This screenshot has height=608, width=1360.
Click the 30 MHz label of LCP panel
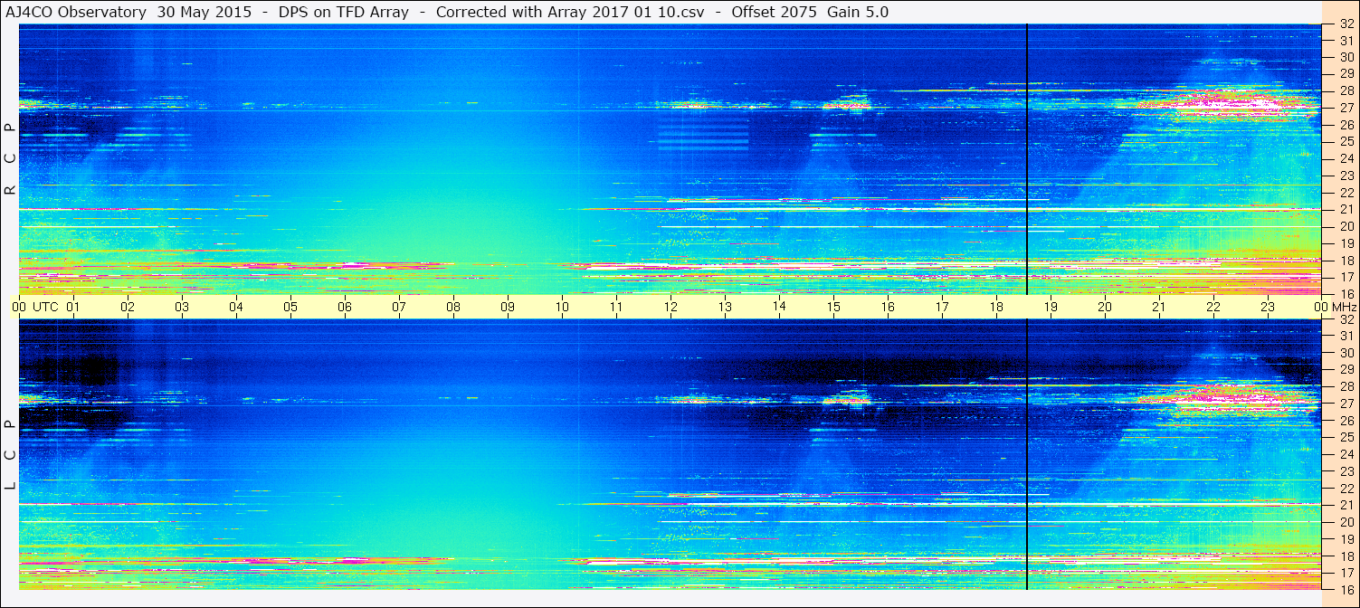pyautogui.click(x=1346, y=353)
